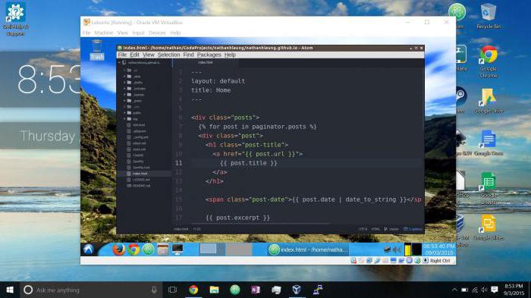531x298 pixels.
Task: Click the network icon in the Lubuntu tray
Action: 388,249
